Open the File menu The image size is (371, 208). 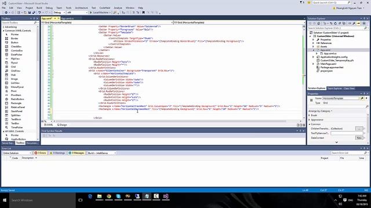(4, 8)
